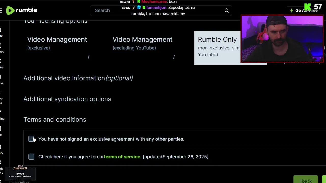Image resolution: width=326 pixels, height=183 pixels.
Task: Focus the Search input field
Action: (x=161, y=10)
